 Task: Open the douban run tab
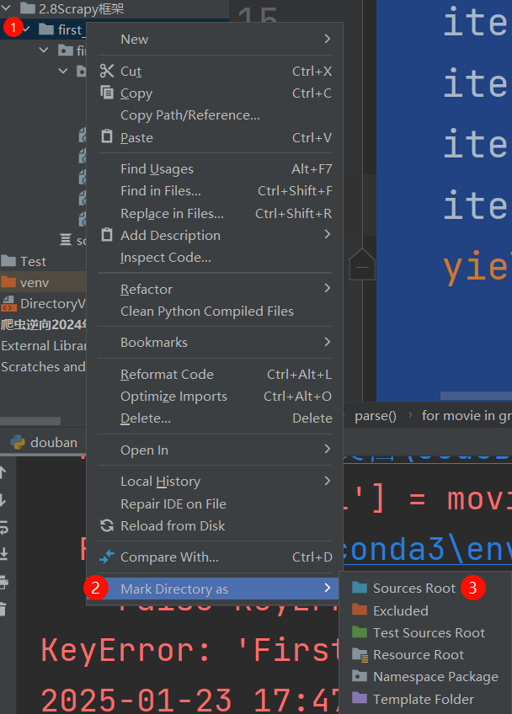[53, 442]
